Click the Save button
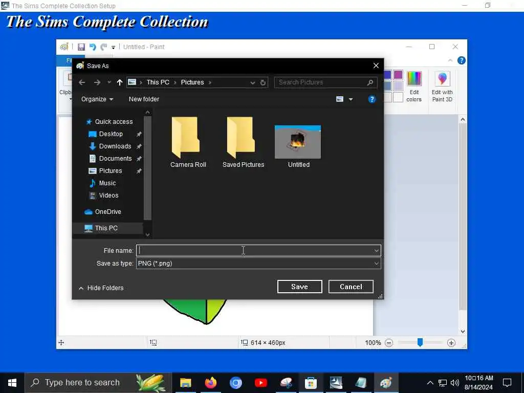 coord(300,287)
